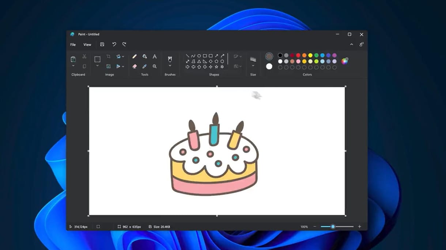Image resolution: width=446 pixels, height=250 pixels.
Task: Choose the red color swatch
Action: 298,55
